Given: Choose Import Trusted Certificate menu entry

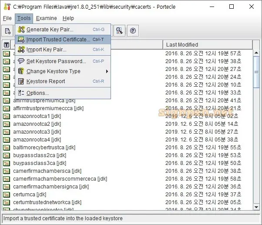Looking at the screenshot, I should click(63, 40).
